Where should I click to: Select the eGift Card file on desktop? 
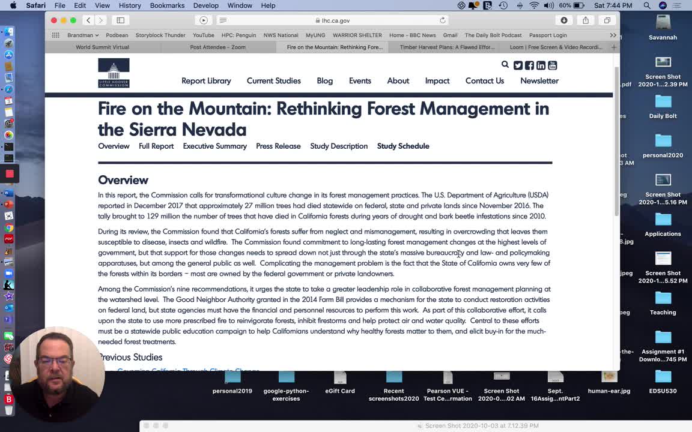[340, 383]
